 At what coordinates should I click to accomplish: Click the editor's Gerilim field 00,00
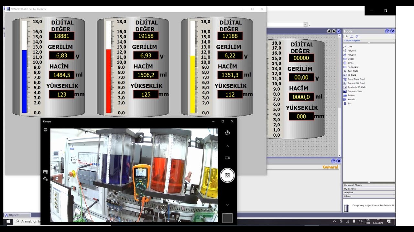301,77
